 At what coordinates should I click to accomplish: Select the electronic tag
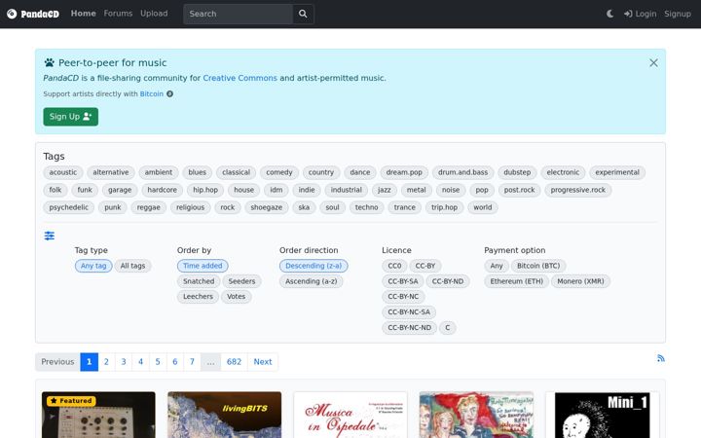point(563,172)
